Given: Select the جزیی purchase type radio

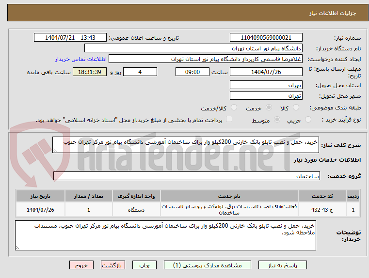Looking at the screenshot, I should tap(308, 120).
